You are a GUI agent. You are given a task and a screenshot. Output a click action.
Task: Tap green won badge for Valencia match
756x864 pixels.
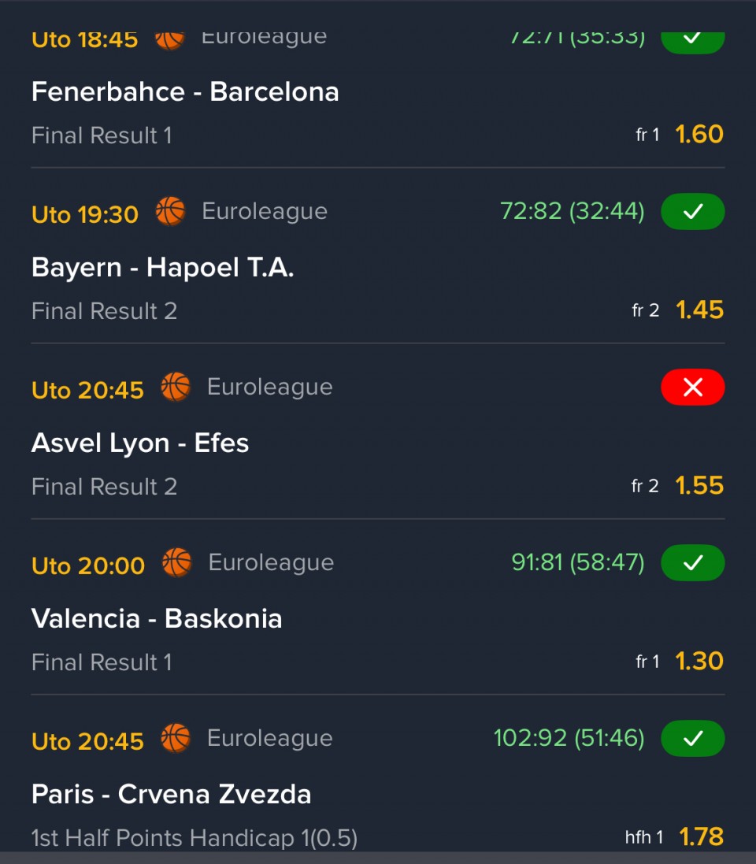pos(692,563)
